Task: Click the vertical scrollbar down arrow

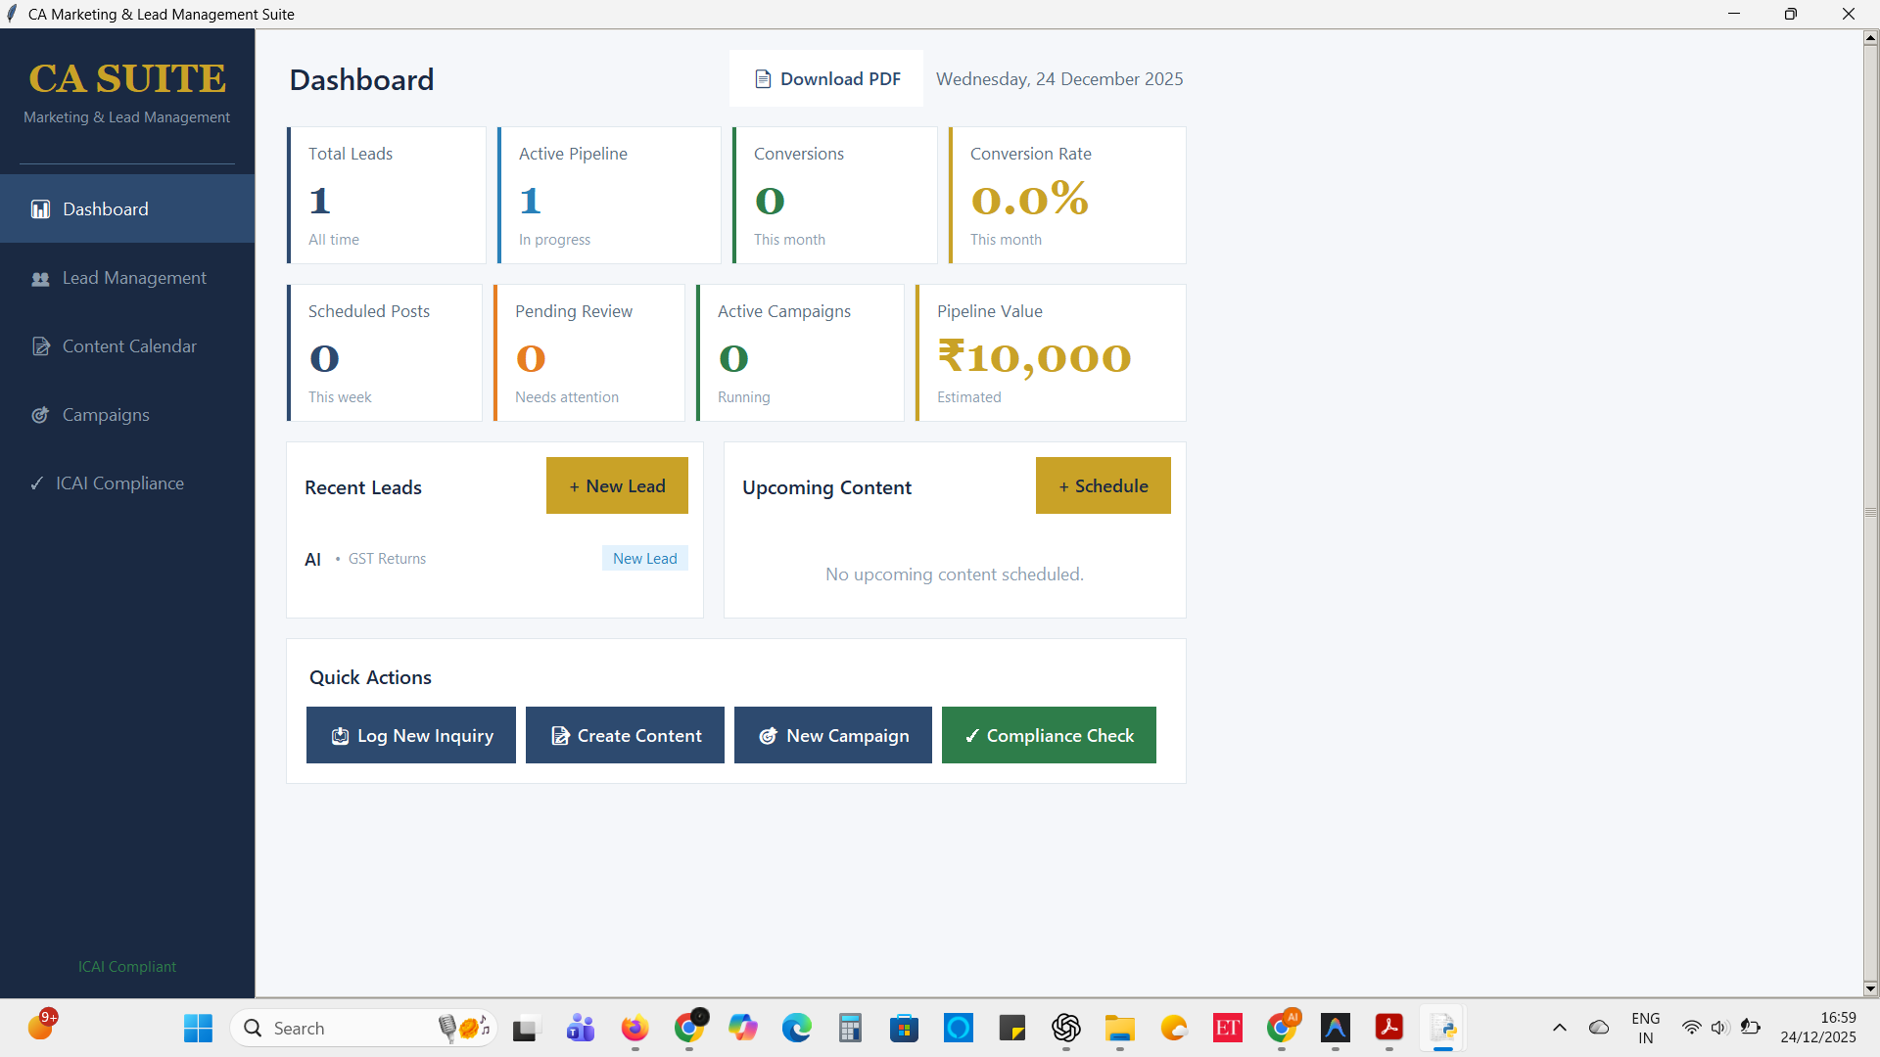Action: point(1870,988)
